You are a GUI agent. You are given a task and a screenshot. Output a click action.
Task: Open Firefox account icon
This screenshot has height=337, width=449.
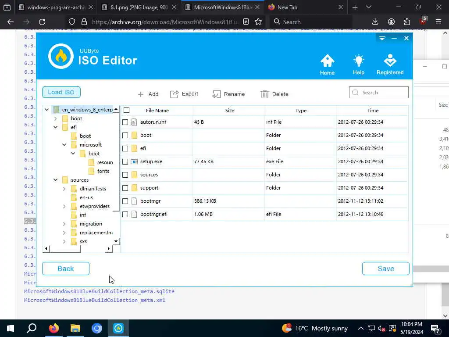point(391,22)
